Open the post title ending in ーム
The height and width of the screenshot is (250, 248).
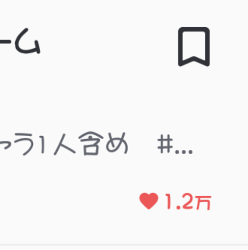(20, 41)
